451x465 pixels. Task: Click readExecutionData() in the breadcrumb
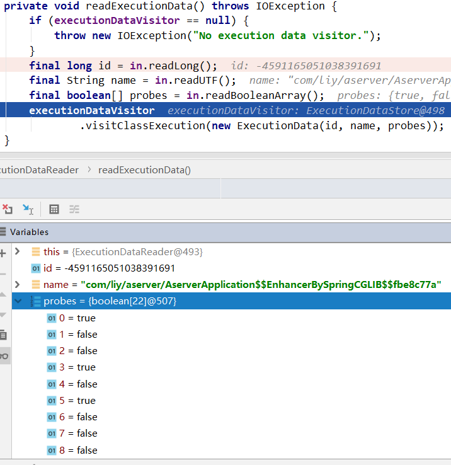[x=144, y=169]
